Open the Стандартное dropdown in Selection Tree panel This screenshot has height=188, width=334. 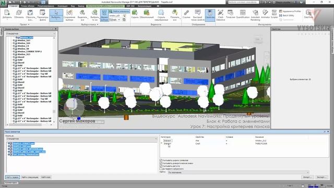click(x=31, y=33)
